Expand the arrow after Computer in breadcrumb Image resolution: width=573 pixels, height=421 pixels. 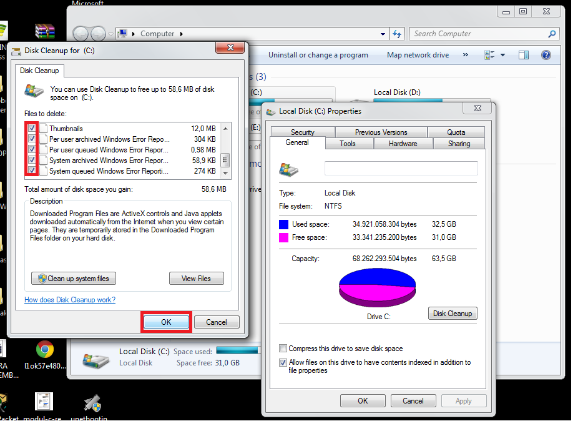click(x=181, y=34)
